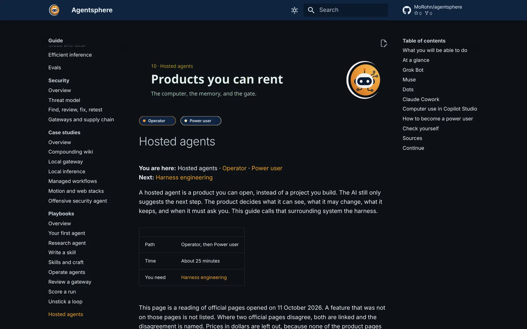Open Write a skill playbook
Image resolution: width=527 pixels, height=329 pixels.
(x=62, y=253)
